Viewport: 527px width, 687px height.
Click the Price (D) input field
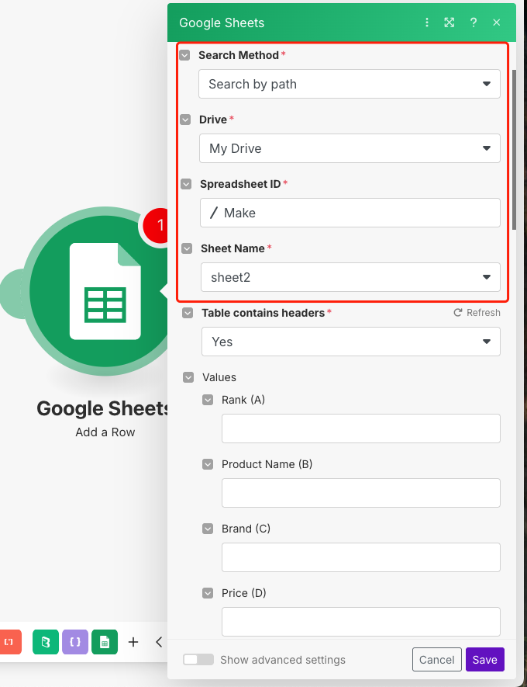point(361,621)
